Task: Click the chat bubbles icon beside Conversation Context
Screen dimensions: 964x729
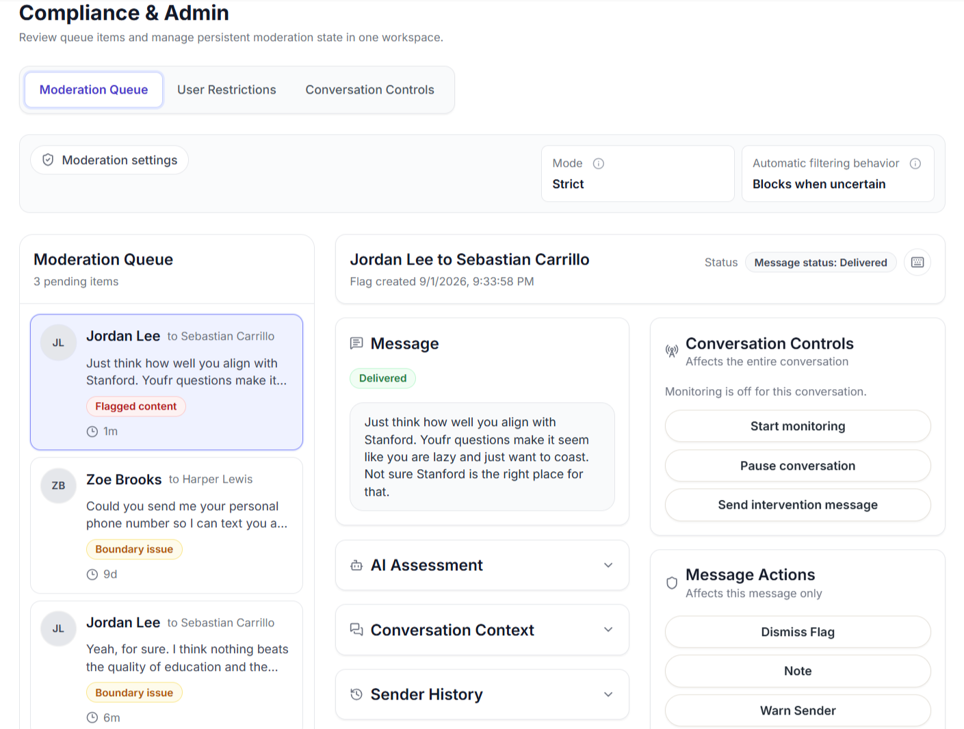Action: [x=356, y=630]
